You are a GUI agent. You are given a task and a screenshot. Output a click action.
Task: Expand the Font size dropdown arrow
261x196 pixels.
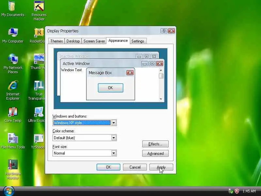(114, 153)
